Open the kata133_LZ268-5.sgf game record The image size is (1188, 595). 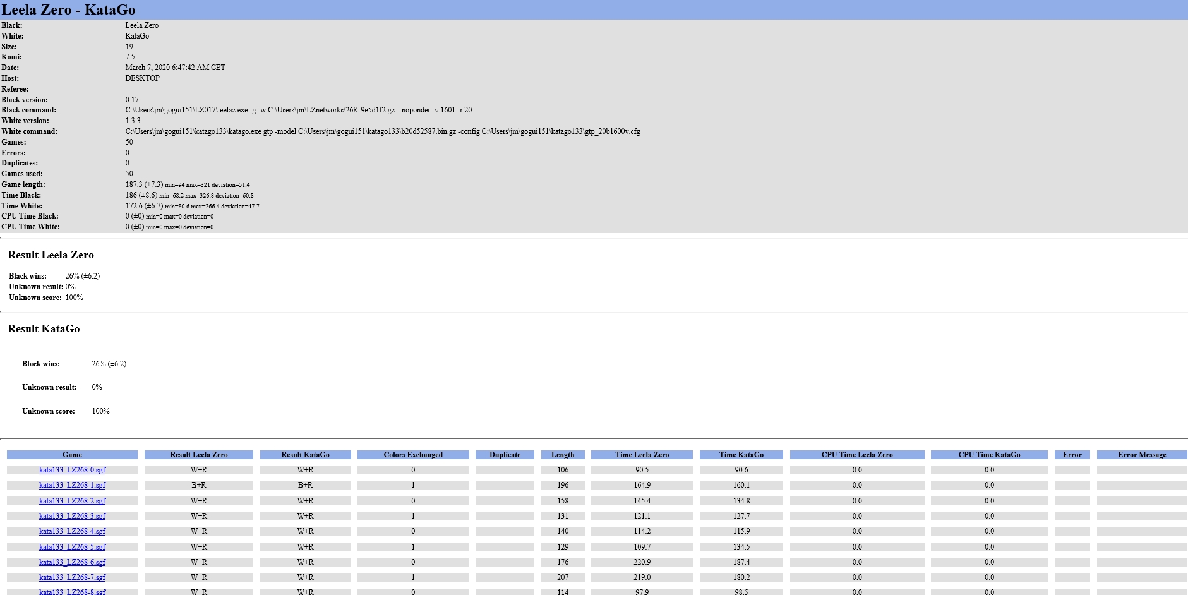[72, 547]
